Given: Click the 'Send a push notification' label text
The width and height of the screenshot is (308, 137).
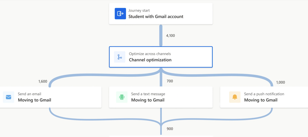Looking at the screenshot, I should tap(264, 94).
